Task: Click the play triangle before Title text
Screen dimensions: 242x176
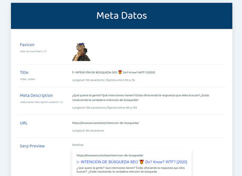Action: (x=73, y=72)
